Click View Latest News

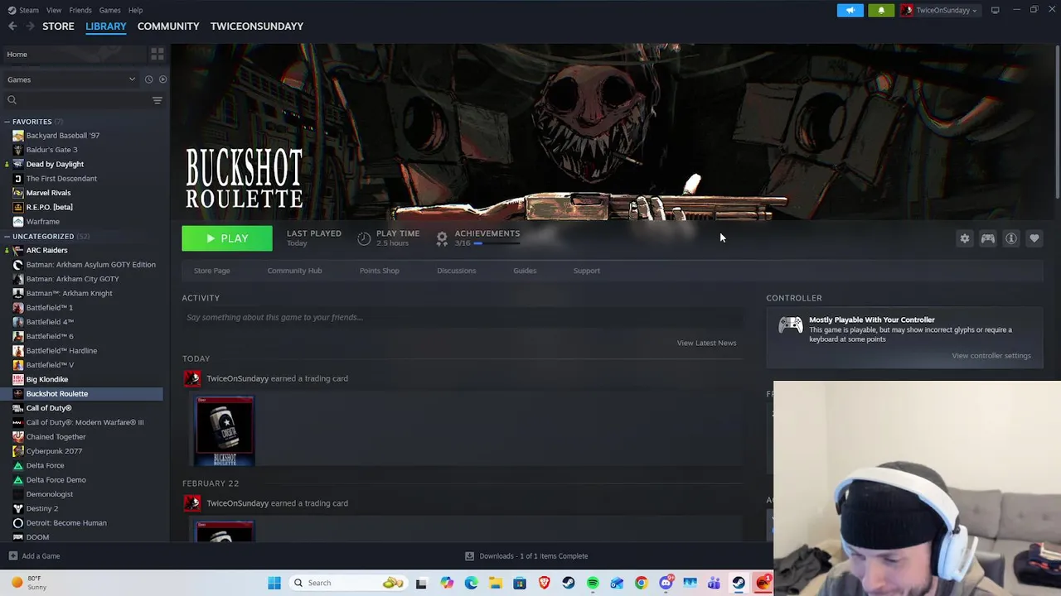706,343
